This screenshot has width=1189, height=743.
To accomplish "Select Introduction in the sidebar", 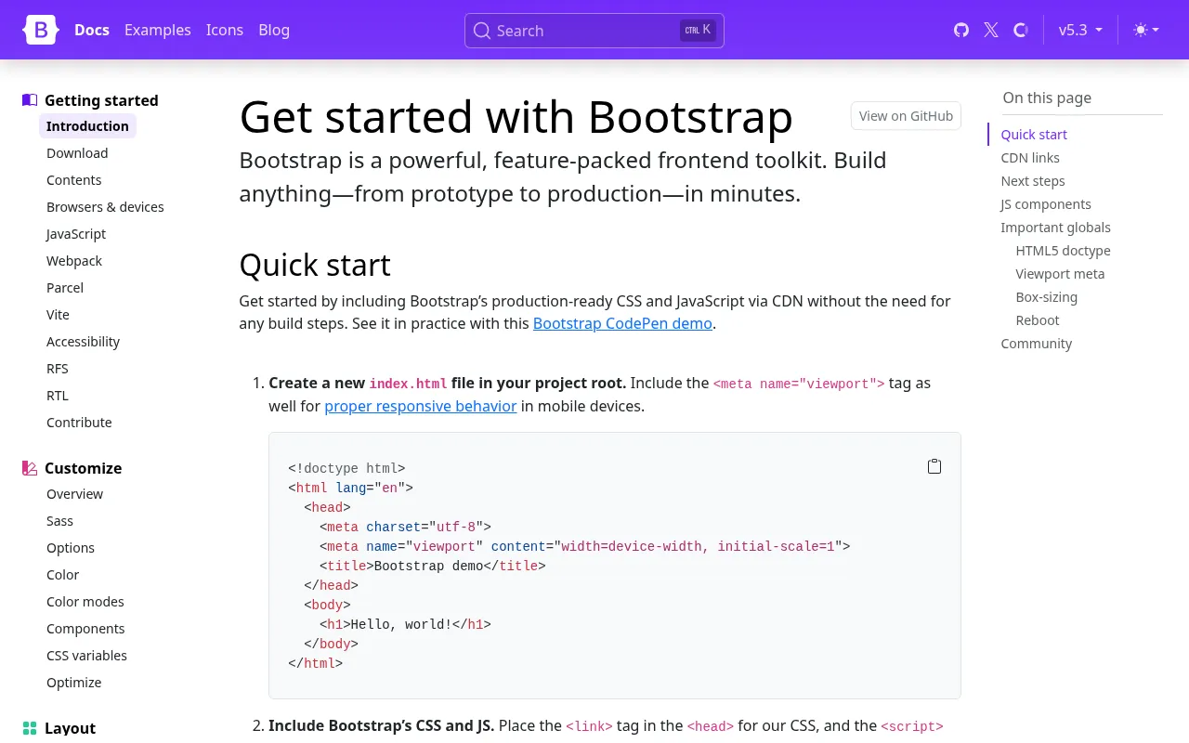I will (87, 126).
